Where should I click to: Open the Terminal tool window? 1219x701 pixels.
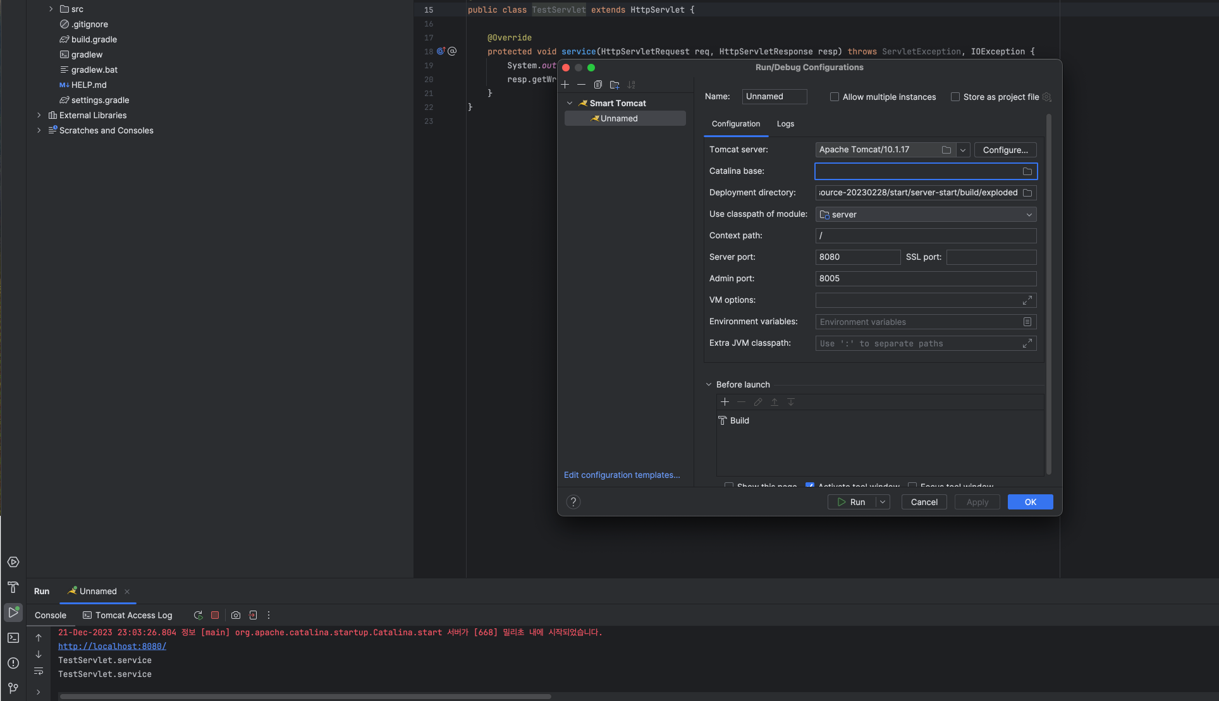pos(13,638)
